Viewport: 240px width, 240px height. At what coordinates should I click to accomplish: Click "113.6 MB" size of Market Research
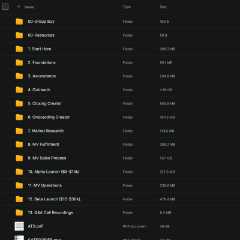click(167, 131)
